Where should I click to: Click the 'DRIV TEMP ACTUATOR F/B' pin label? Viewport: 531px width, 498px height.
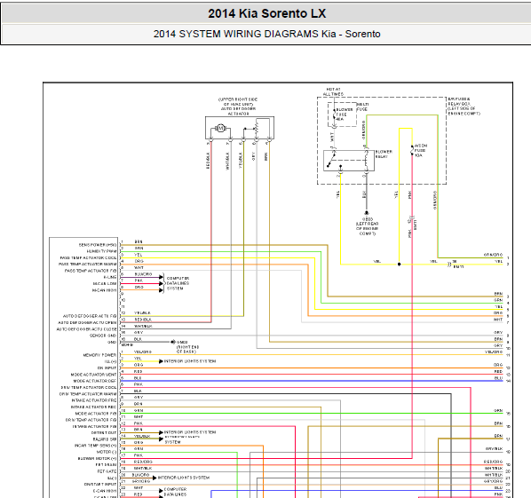(91, 420)
